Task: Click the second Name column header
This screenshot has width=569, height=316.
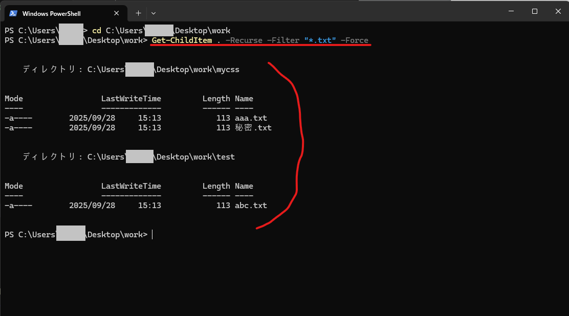Action: [244, 186]
